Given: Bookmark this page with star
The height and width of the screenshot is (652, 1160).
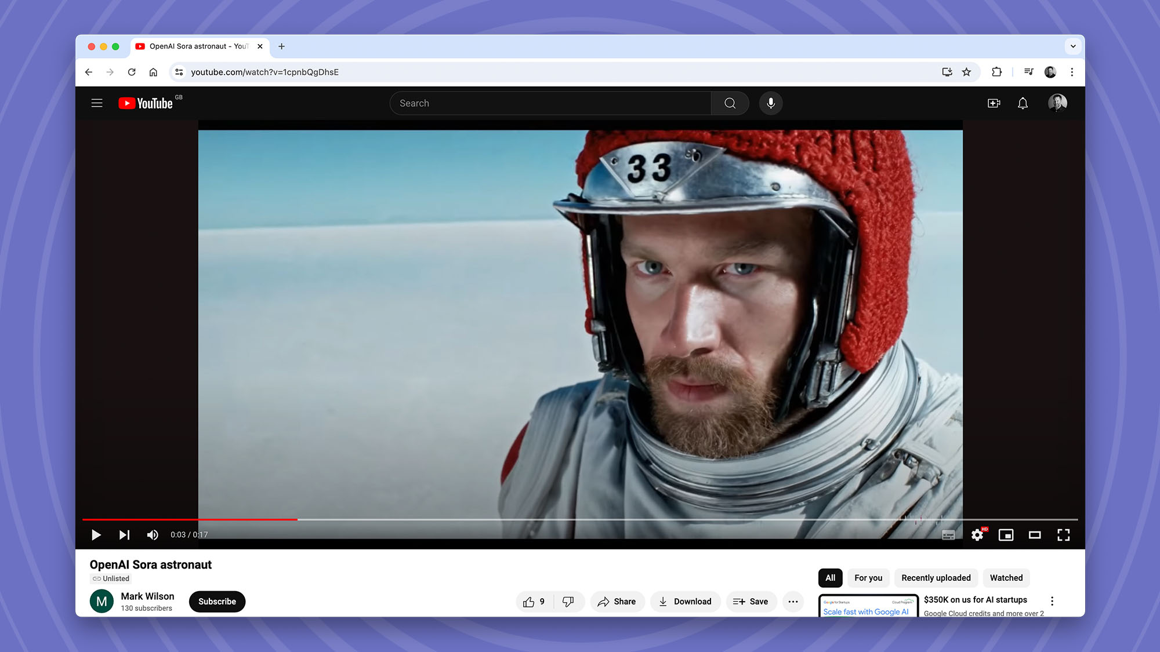Looking at the screenshot, I should [x=966, y=72].
